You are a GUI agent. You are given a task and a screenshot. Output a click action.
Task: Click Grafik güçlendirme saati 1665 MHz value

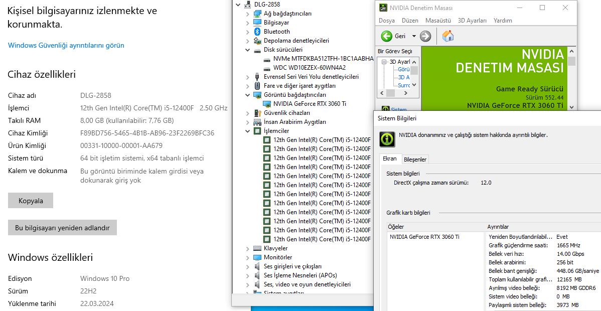568,245
